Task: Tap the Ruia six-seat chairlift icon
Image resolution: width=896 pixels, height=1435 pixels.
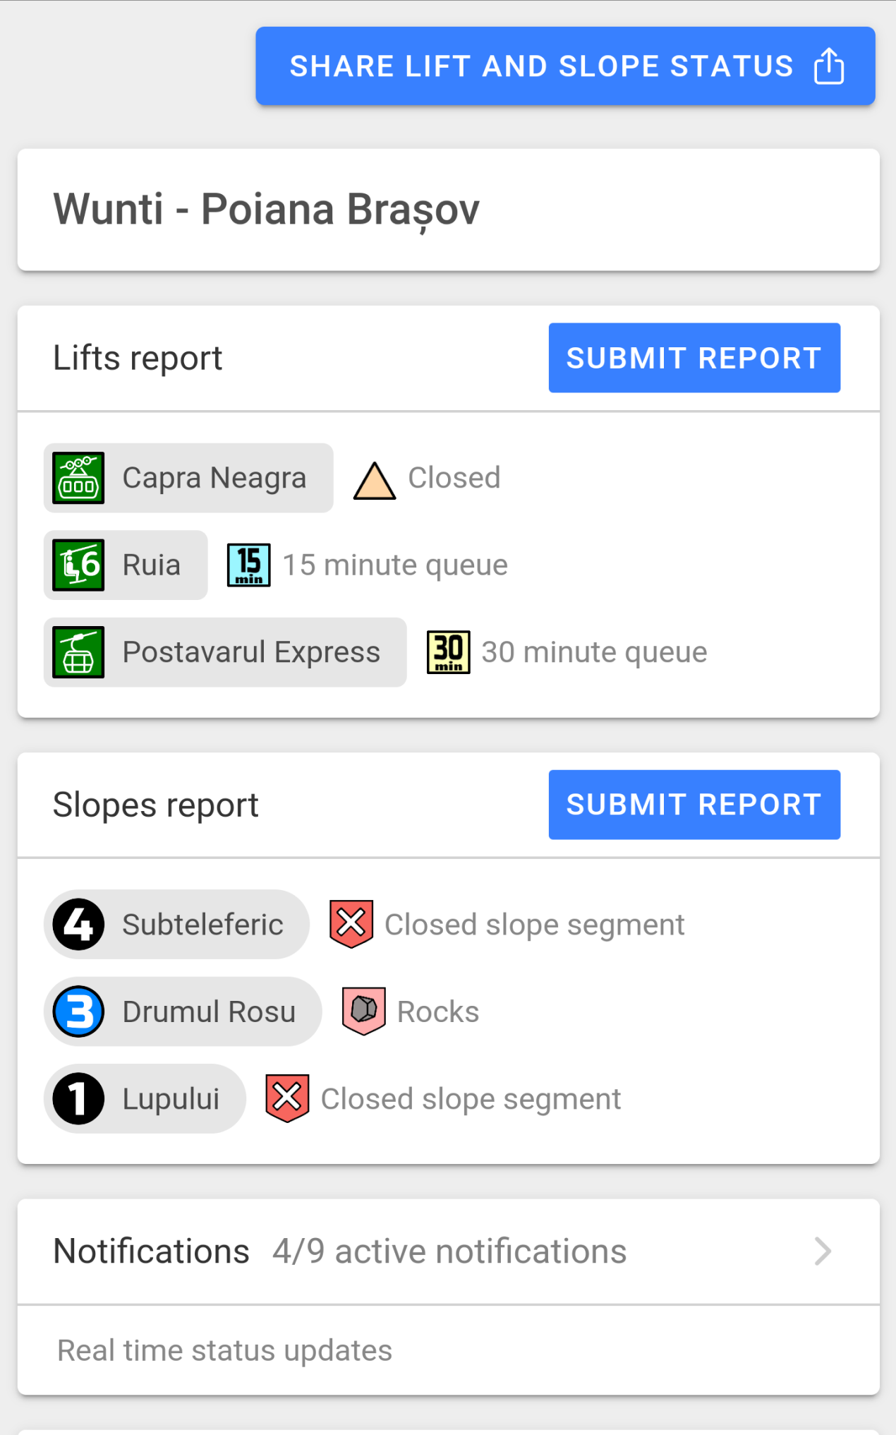Action: [79, 565]
